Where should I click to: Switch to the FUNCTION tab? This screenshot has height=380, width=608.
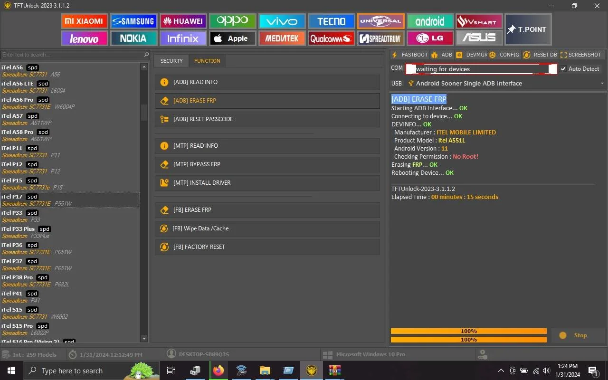[207, 61]
